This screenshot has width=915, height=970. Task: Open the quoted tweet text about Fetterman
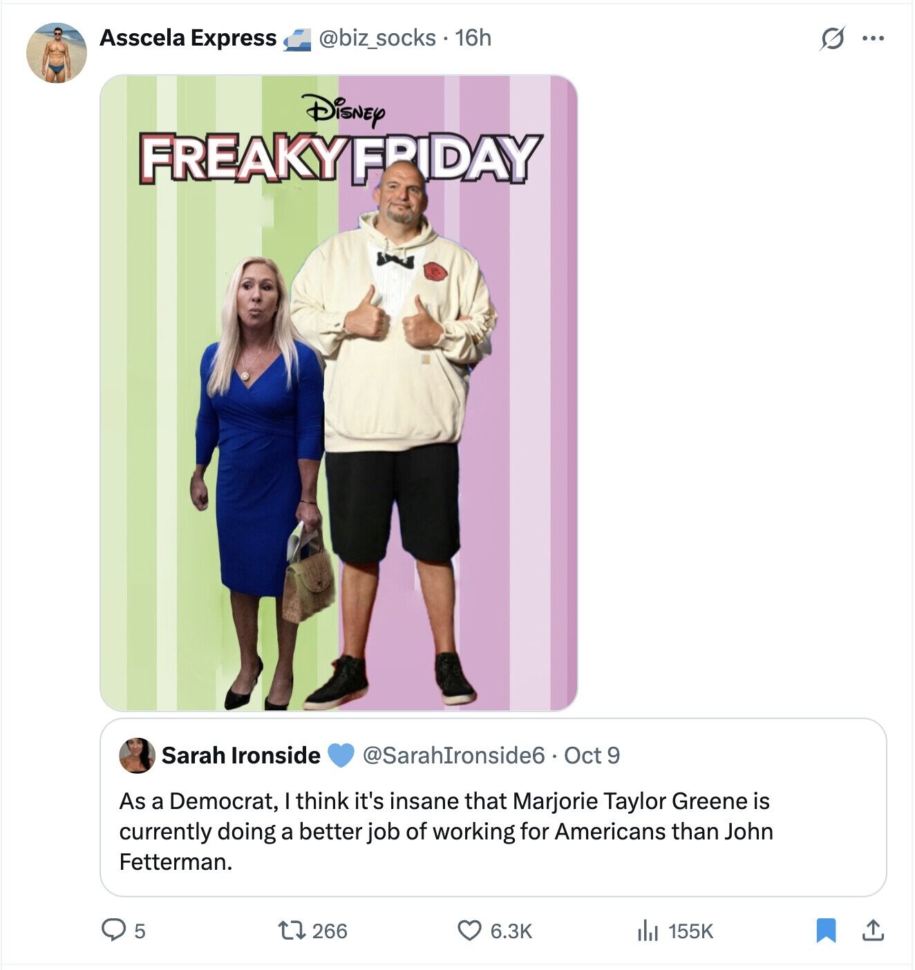pyautogui.click(x=445, y=831)
